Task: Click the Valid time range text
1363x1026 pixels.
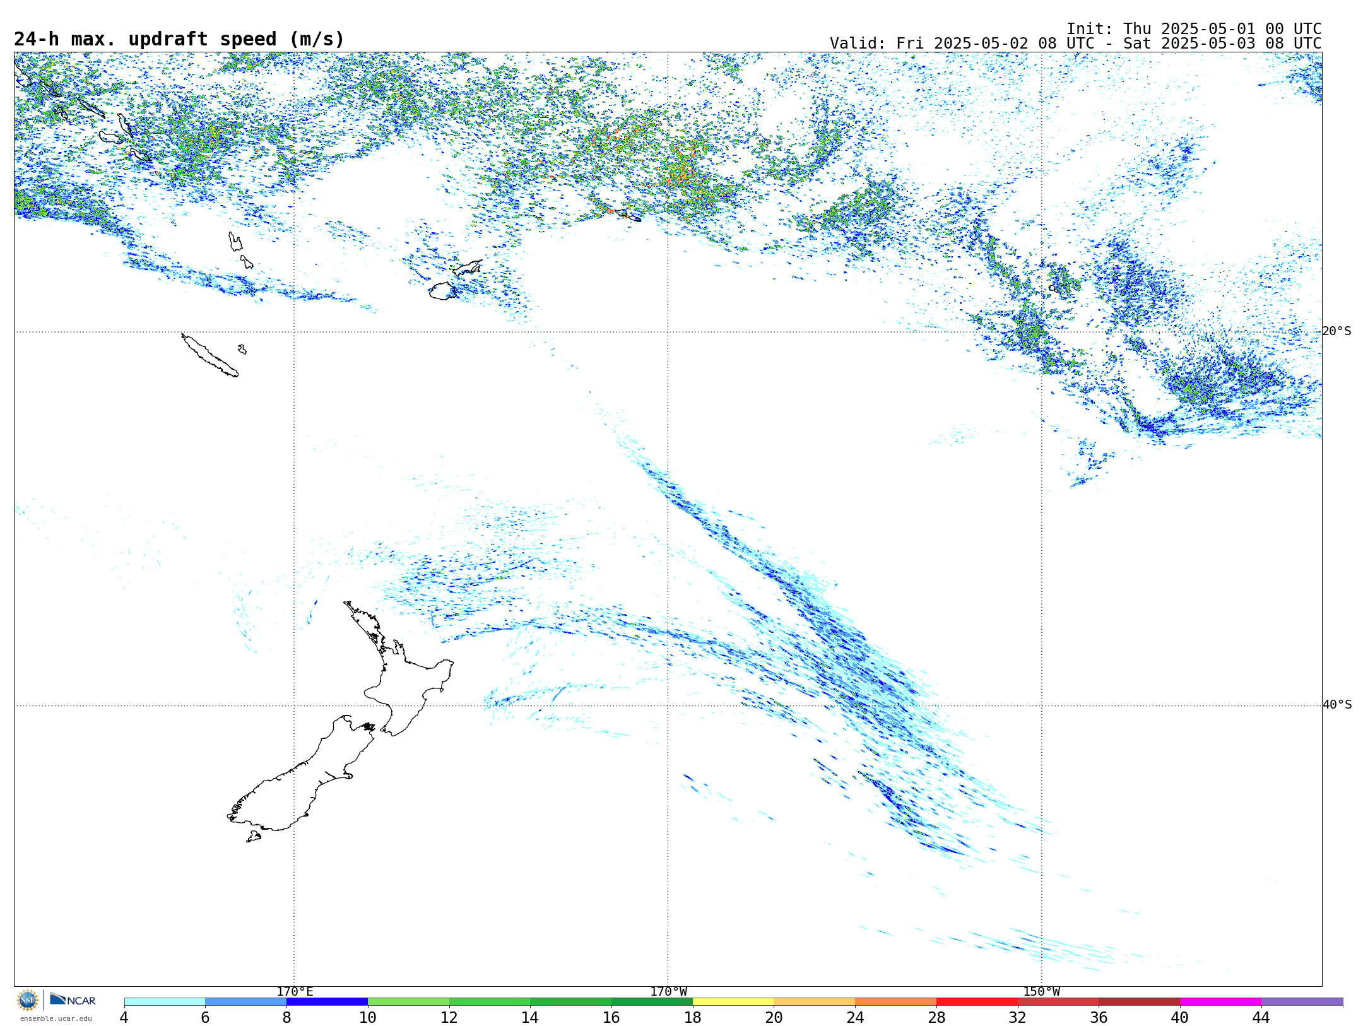Action: point(1075,44)
